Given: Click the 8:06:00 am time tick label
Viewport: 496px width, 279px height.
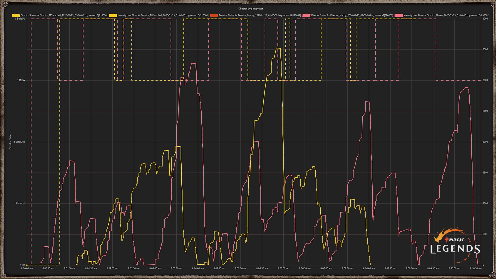Looking at the screenshot, I should 284,269.
